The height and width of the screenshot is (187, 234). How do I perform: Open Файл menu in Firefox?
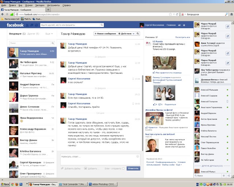click(x=4, y=5)
